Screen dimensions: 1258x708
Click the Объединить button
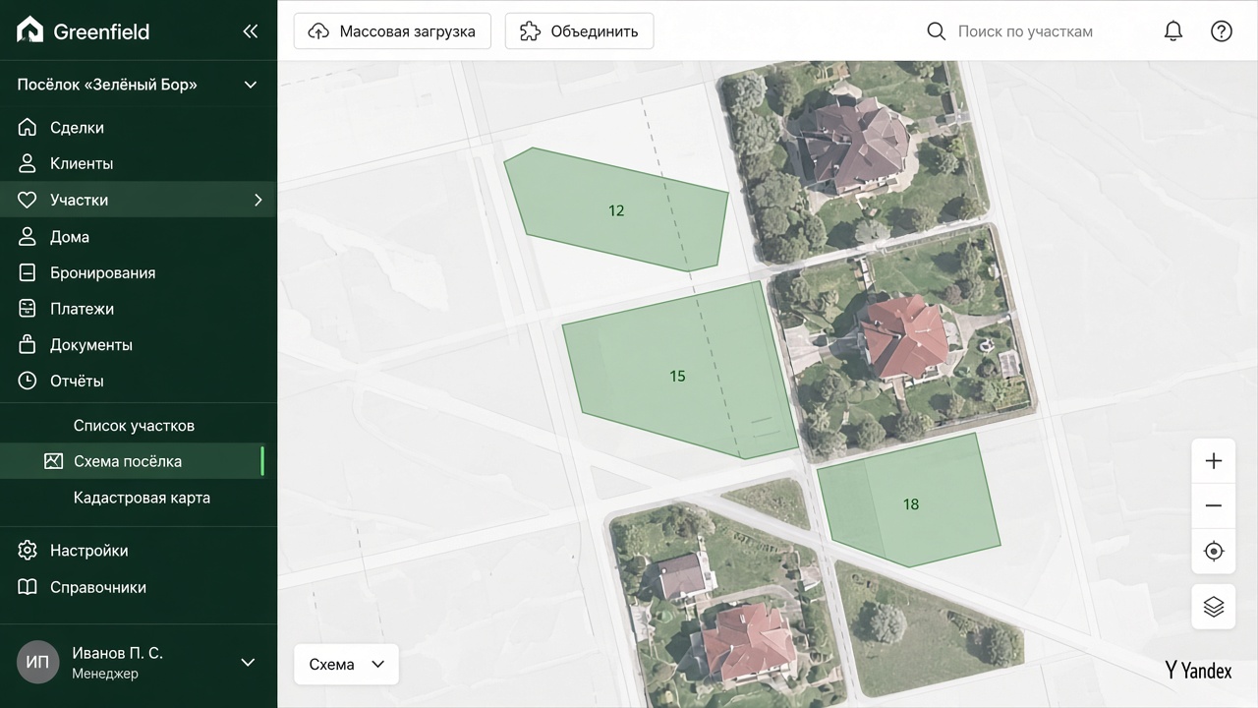click(x=579, y=31)
